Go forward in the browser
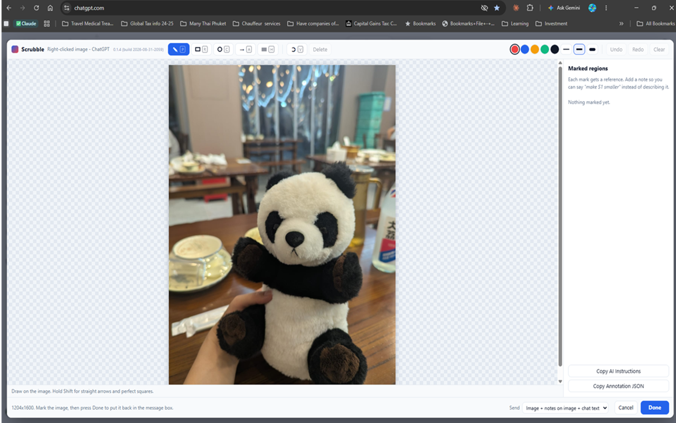 (22, 8)
